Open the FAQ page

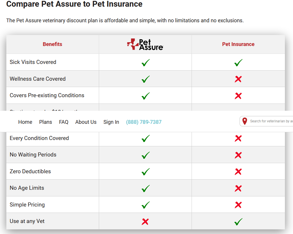click(x=64, y=122)
